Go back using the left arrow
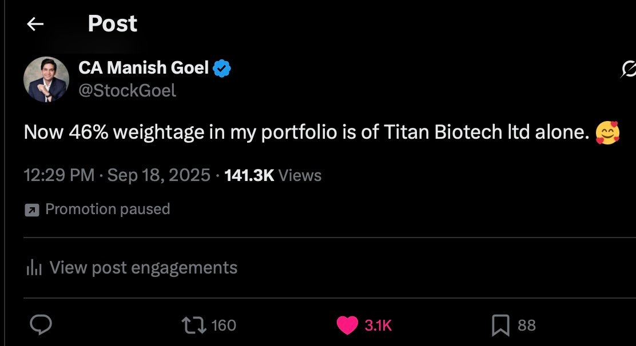 [x=35, y=24]
